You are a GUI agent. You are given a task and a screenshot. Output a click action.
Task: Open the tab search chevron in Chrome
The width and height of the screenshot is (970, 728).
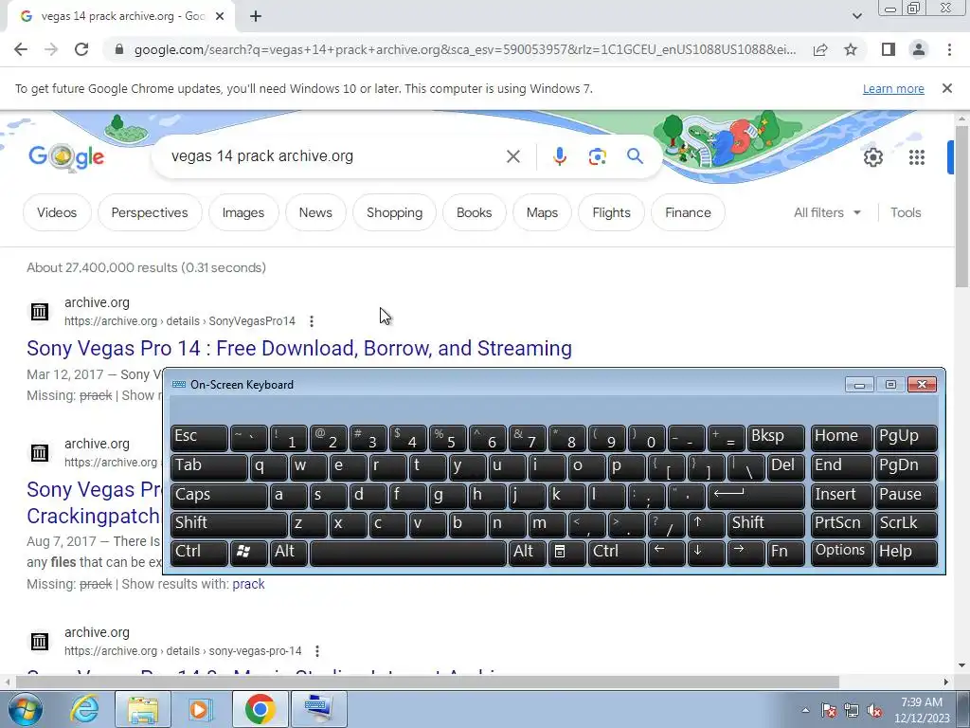coord(856,17)
